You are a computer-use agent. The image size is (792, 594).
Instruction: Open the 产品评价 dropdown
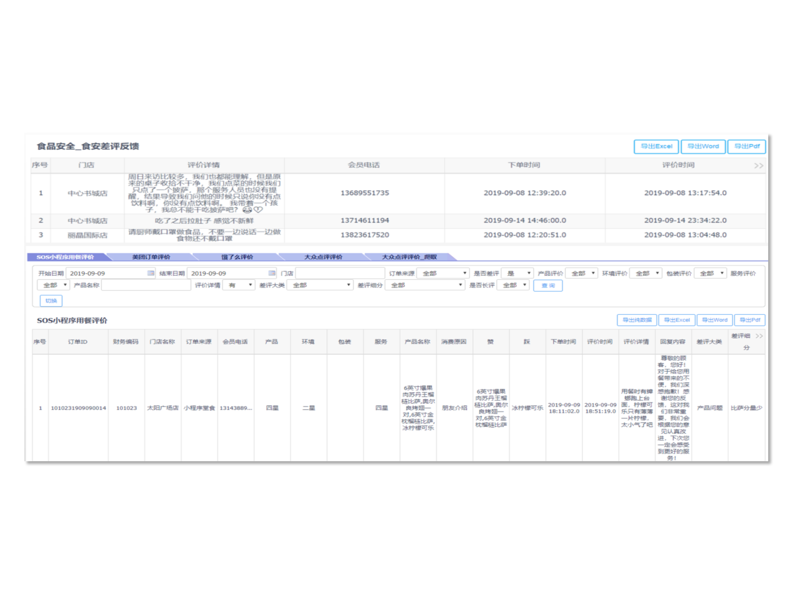point(582,273)
